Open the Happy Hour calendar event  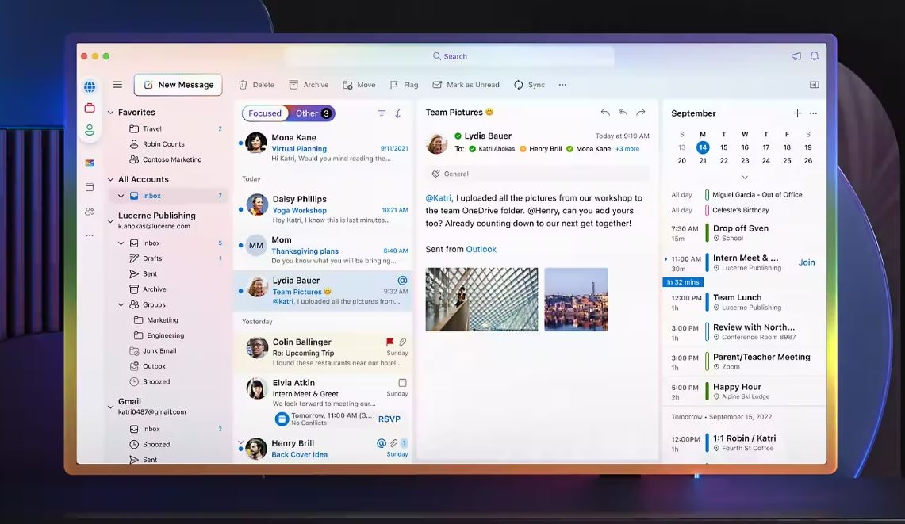coord(745,392)
